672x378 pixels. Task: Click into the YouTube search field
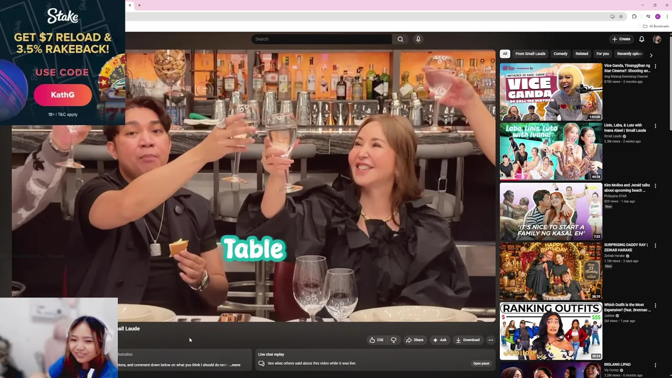[x=321, y=39]
